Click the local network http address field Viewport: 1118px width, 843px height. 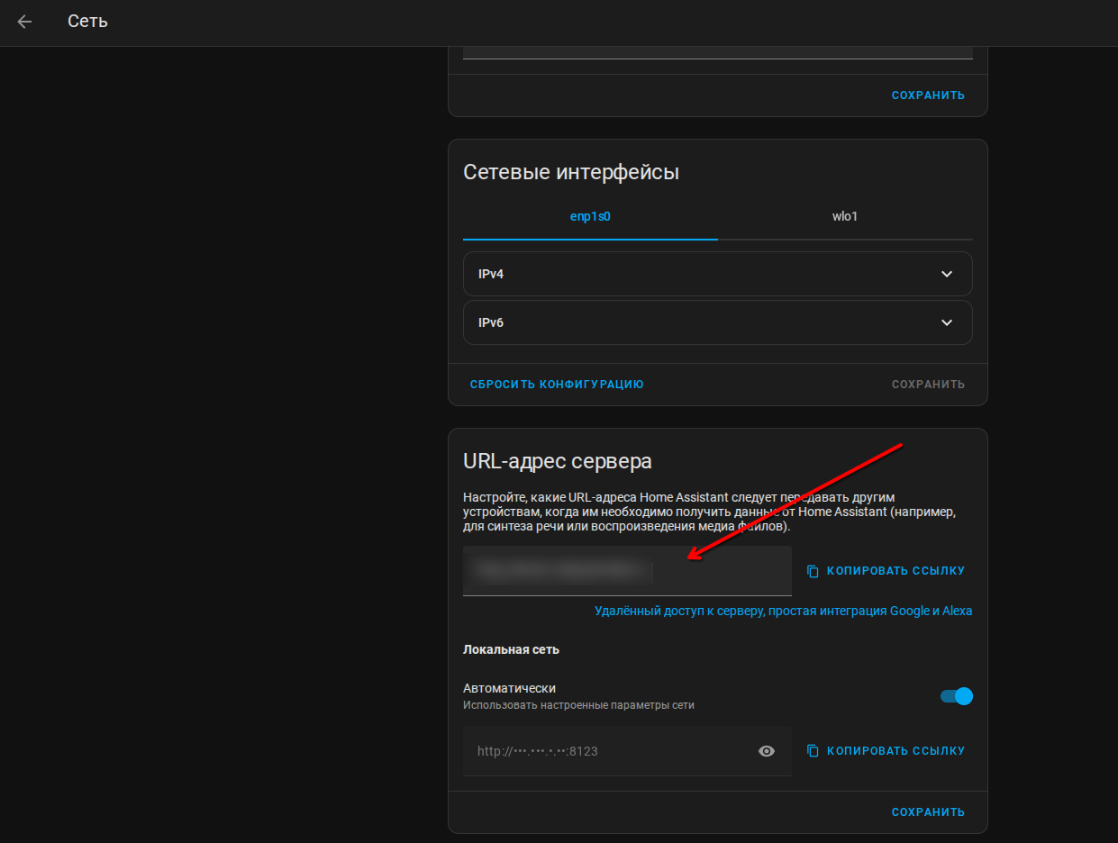627,751
